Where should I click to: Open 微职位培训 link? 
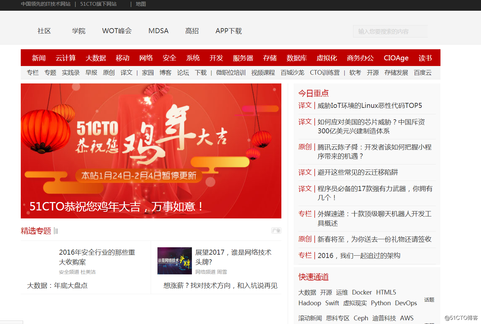click(x=231, y=73)
